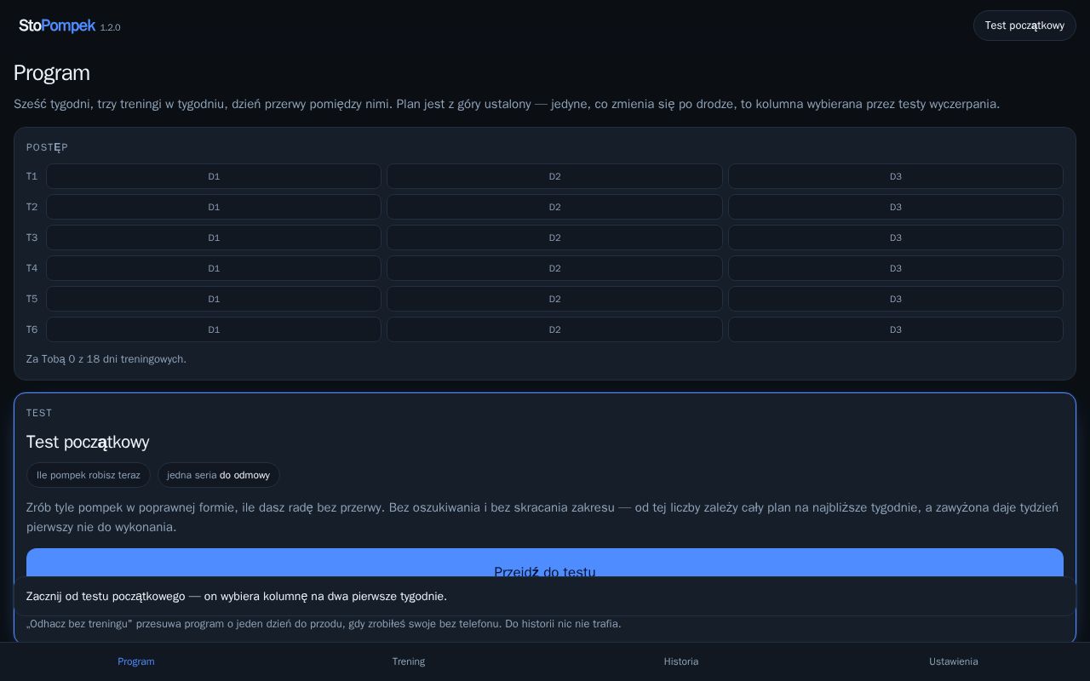Click the Program page heading
The image size is (1090, 681).
[x=52, y=73]
